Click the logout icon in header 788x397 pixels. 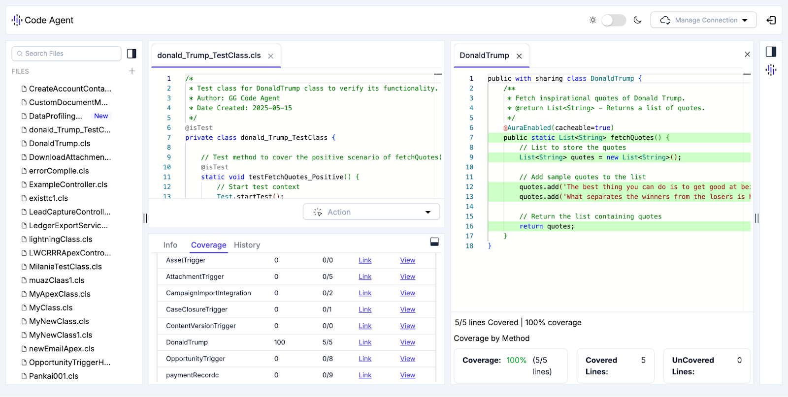[x=771, y=20]
